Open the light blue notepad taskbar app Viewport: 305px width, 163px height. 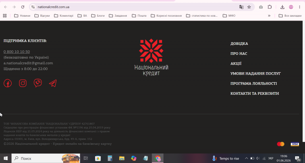145,158
